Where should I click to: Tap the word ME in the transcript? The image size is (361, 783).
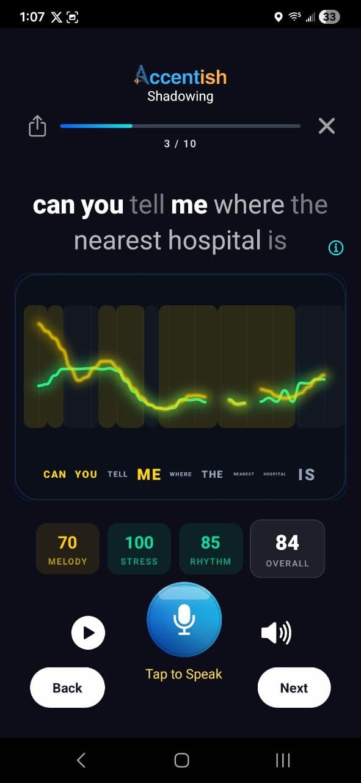click(148, 474)
